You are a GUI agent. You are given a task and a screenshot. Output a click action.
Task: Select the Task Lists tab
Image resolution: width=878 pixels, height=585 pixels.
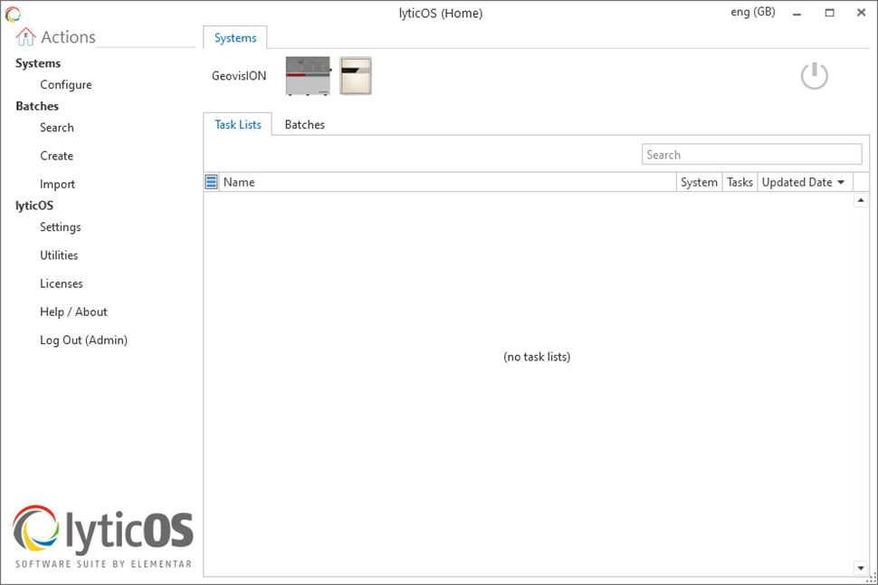pyautogui.click(x=238, y=124)
